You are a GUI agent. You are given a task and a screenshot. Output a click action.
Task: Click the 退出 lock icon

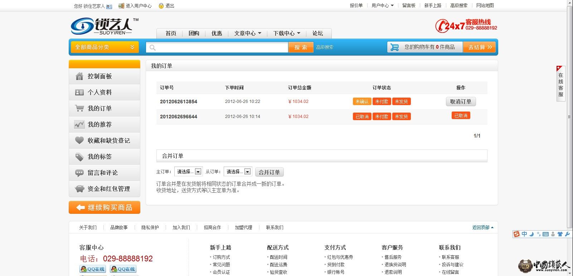click(x=161, y=6)
